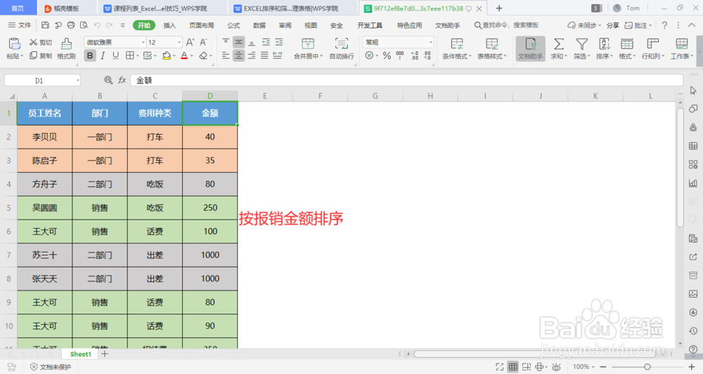Click the Comments (批注) button
703x374 pixels.
tap(638, 25)
